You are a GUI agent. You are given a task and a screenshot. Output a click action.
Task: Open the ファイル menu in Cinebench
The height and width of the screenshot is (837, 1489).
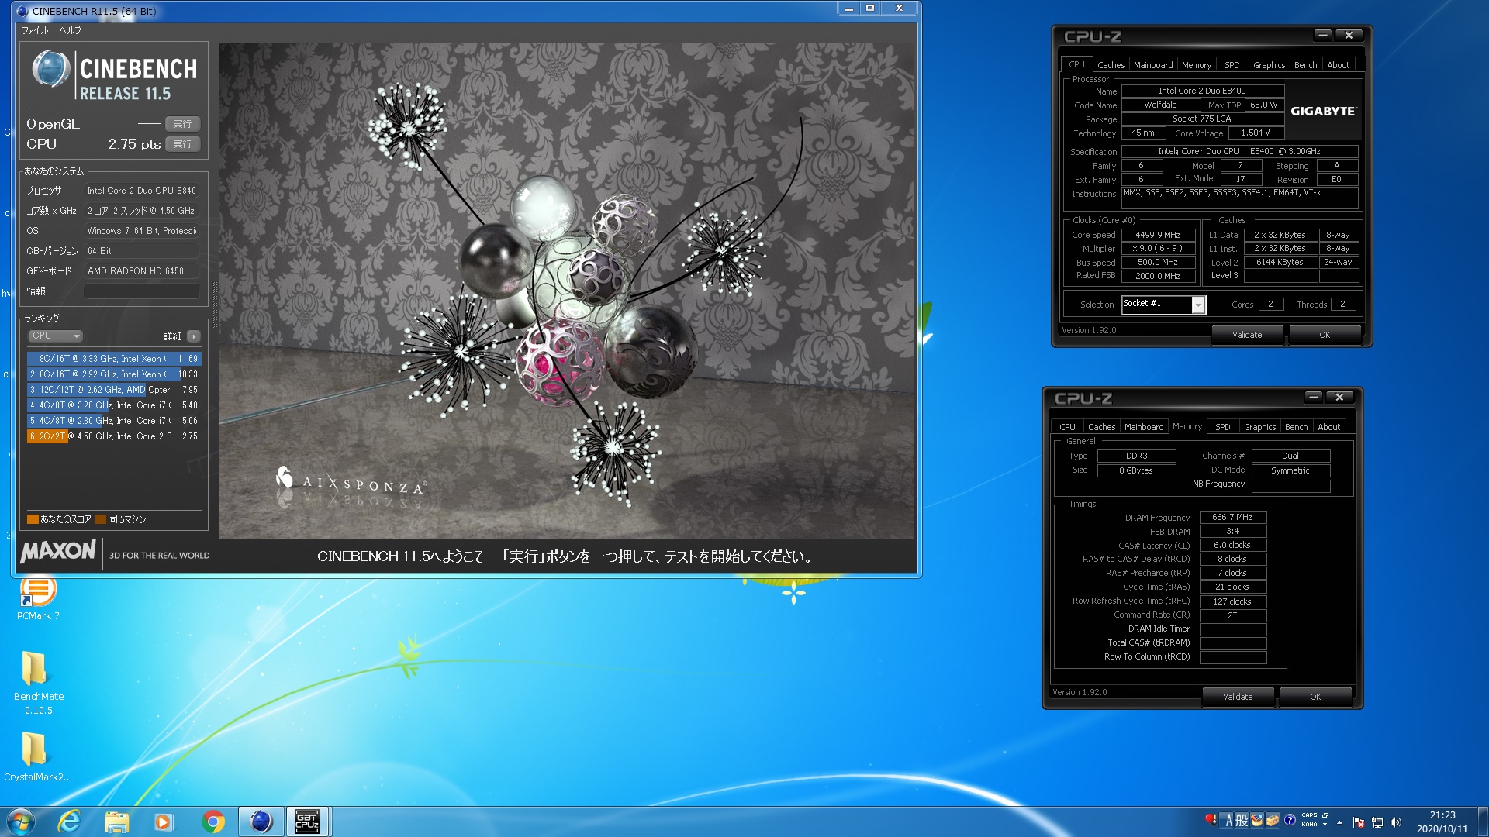[35, 30]
